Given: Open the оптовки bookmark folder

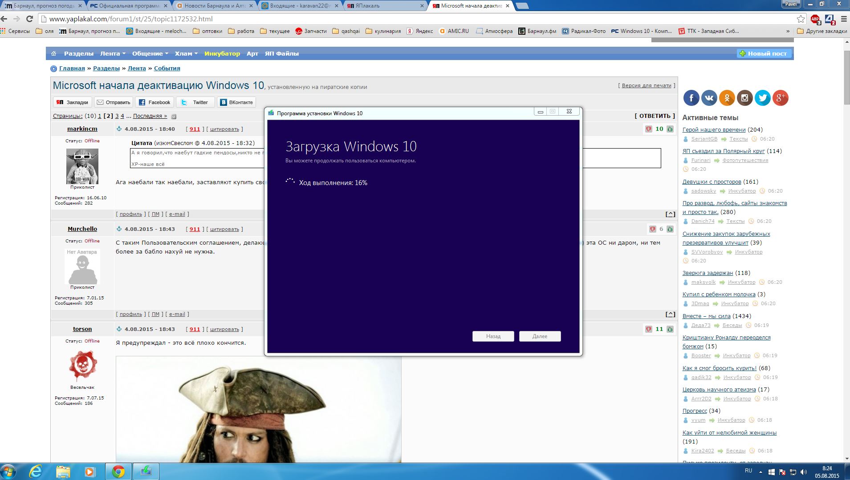Looking at the screenshot, I should click(207, 31).
